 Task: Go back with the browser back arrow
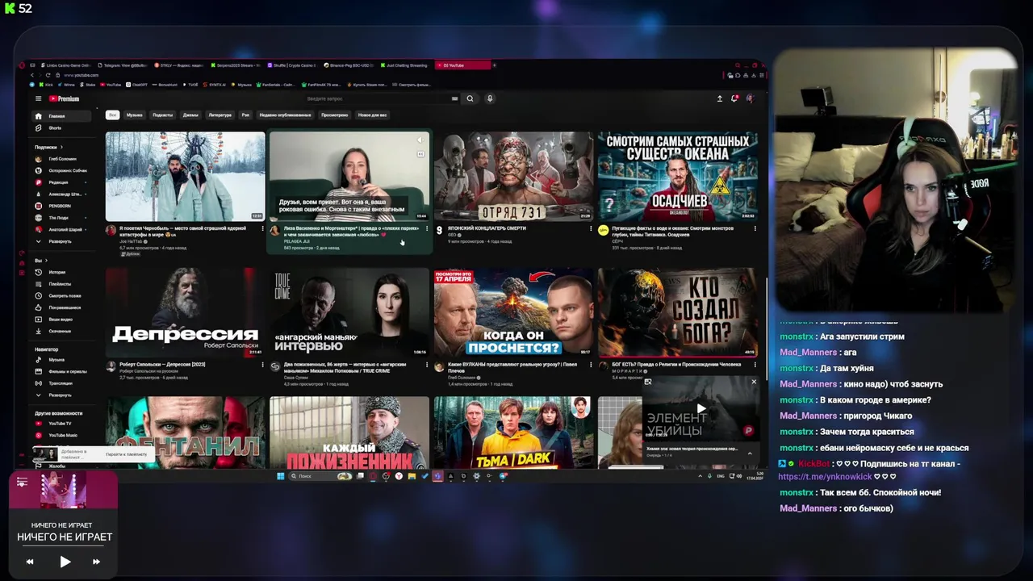(31, 75)
